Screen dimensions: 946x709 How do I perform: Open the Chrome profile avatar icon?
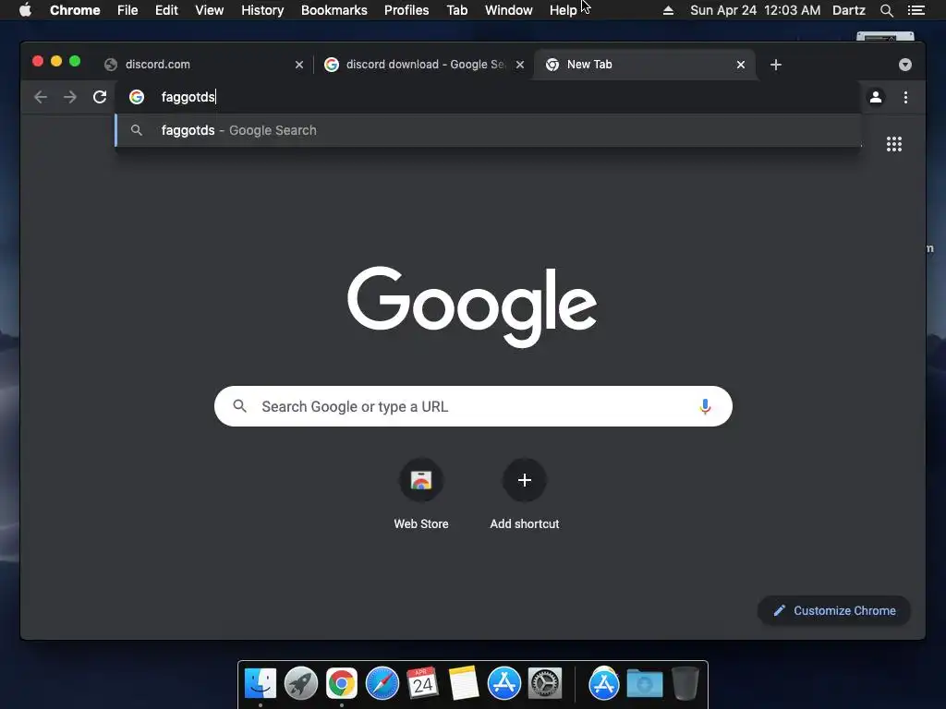coord(876,97)
